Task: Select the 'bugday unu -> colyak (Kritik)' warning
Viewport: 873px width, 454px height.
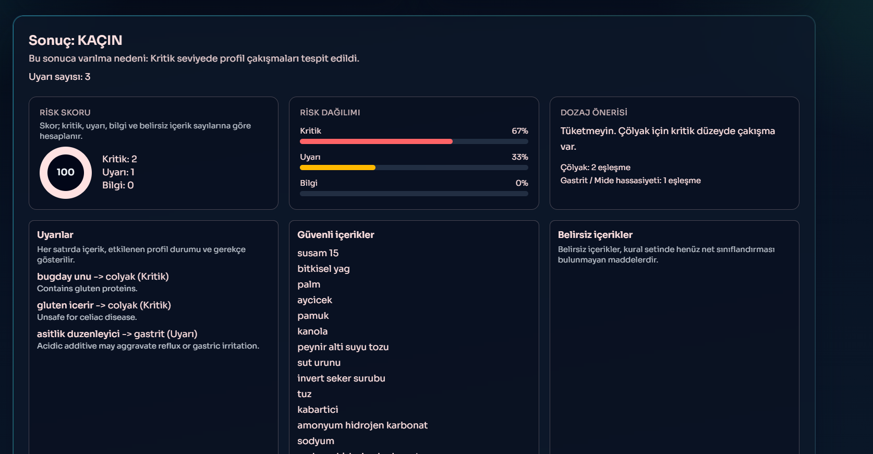Action: [x=103, y=277]
